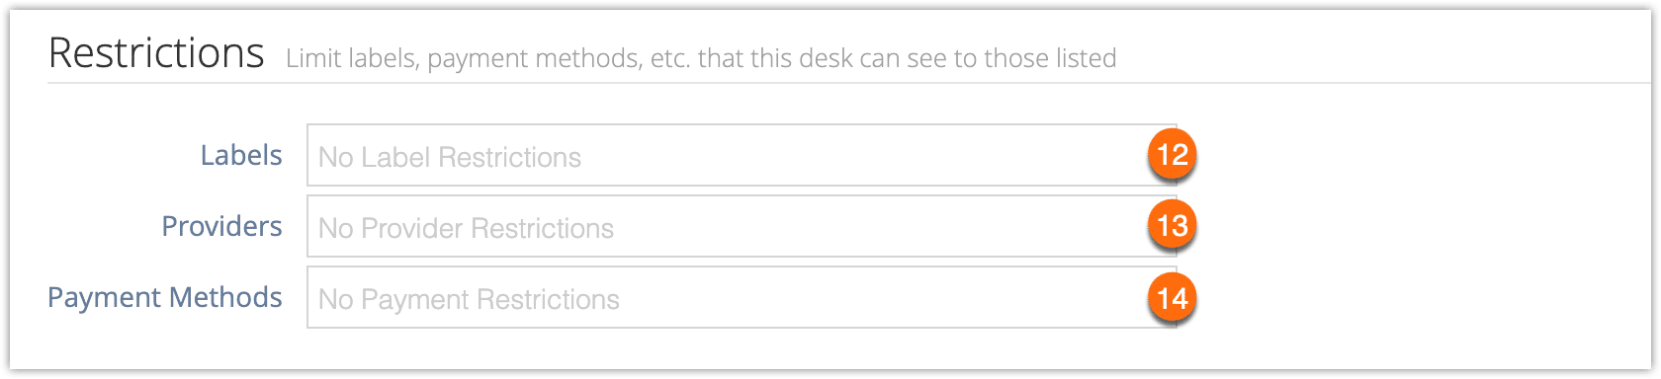The image size is (1661, 379).
Task: Click the orange badge numbered 13
Action: point(1172,226)
